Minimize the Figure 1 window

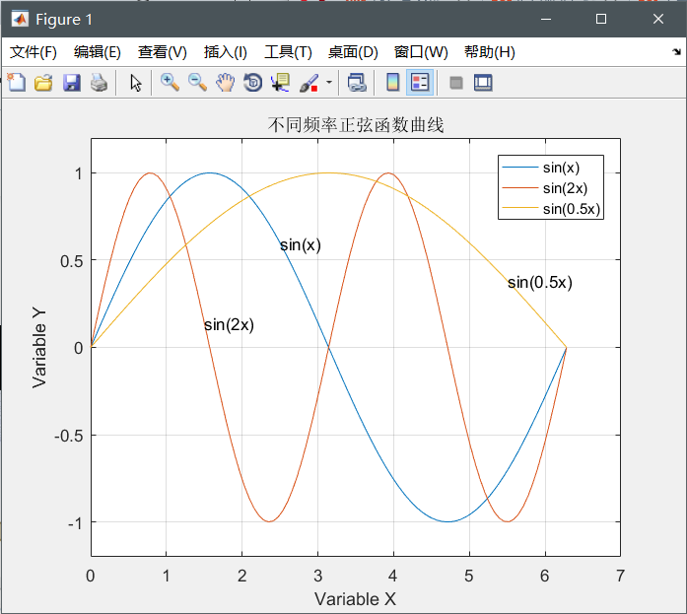pyautogui.click(x=546, y=19)
